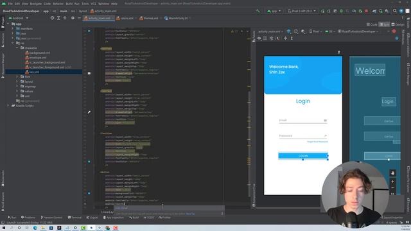
Task: Switch editor to Design view
Action: (x=398, y=24)
